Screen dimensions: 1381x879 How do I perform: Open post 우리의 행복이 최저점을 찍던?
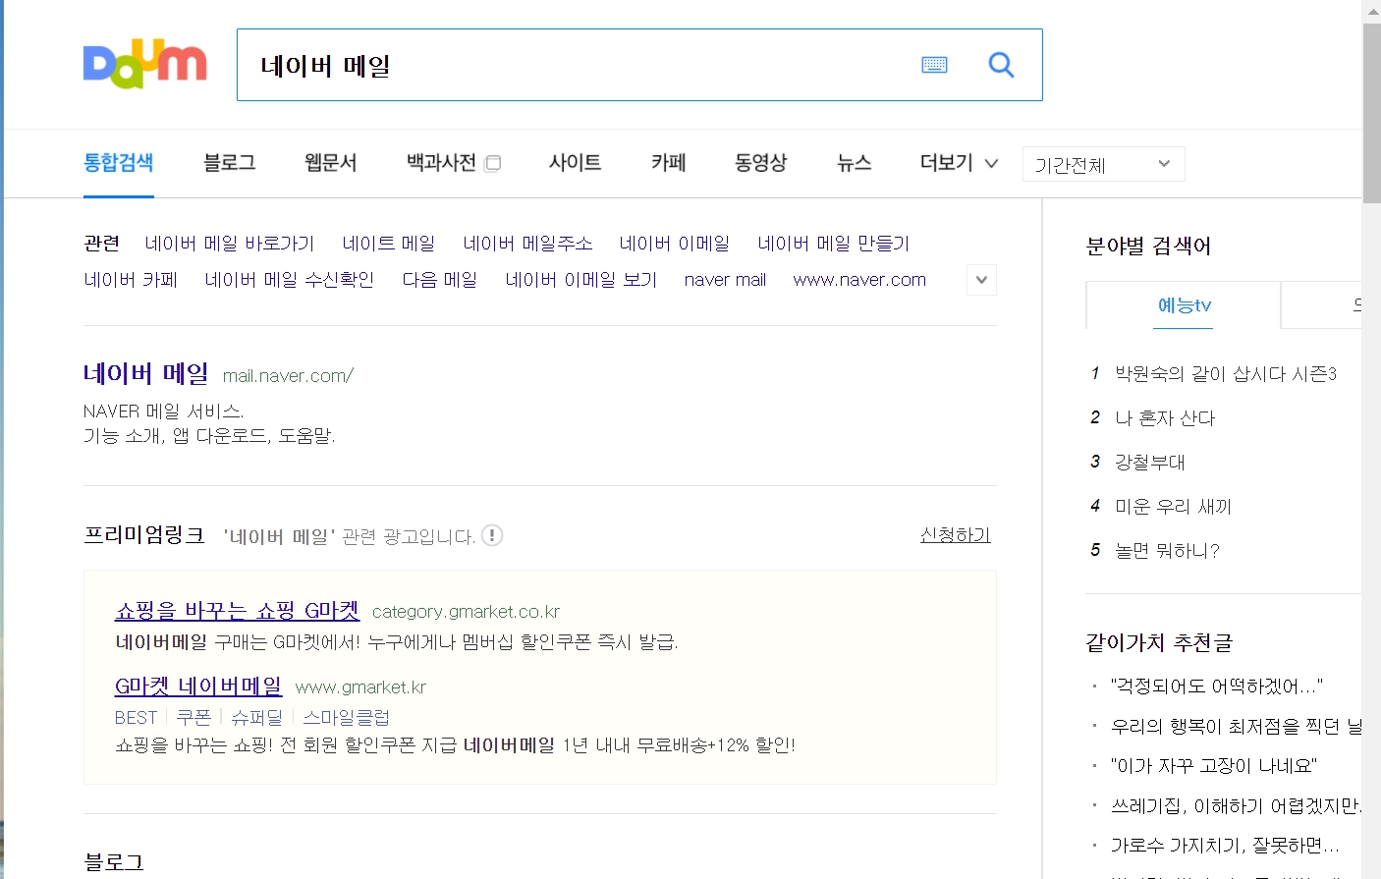coord(1236,727)
